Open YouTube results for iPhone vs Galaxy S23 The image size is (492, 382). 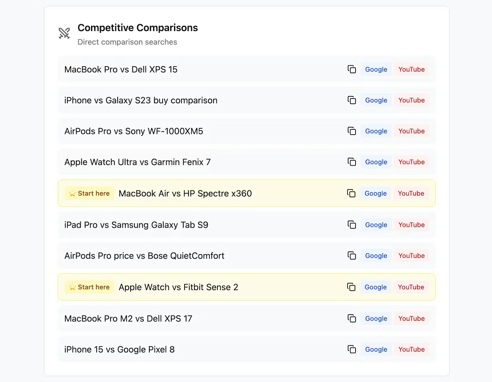click(412, 100)
